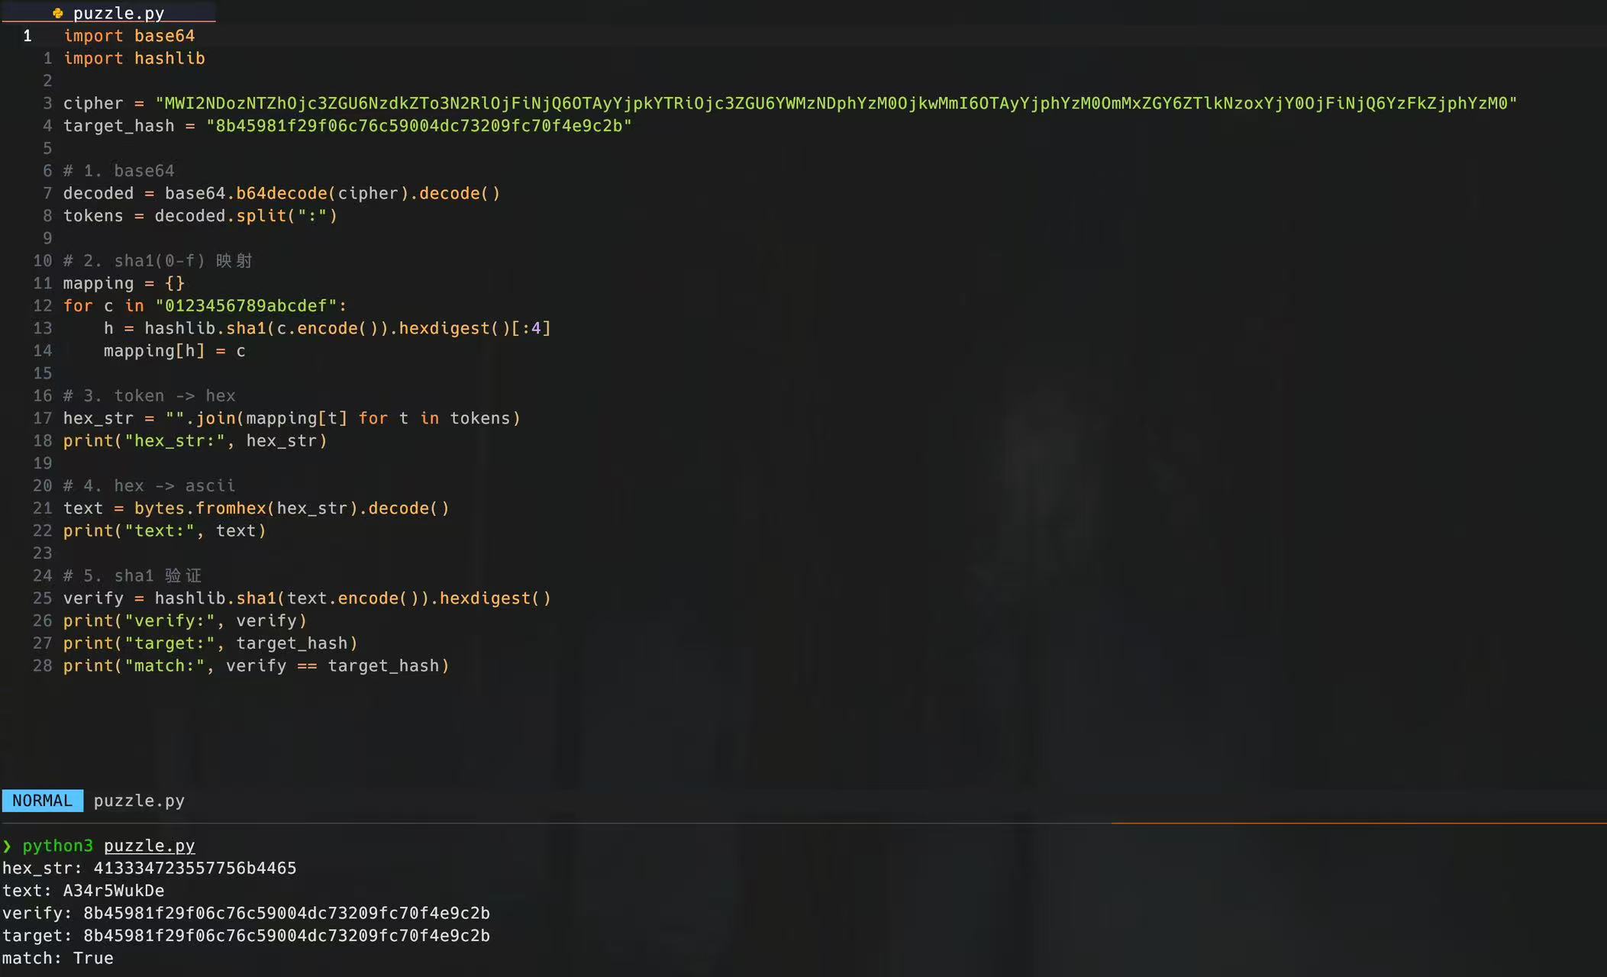Click the b64decode function call
Screen dimensions: 1607x977
point(281,194)
